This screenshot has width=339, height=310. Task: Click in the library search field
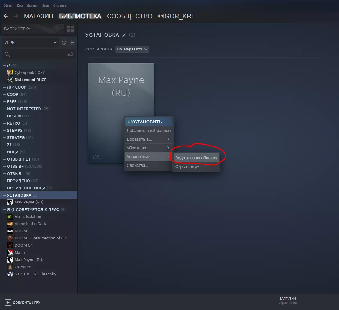[x=38, y=54]
